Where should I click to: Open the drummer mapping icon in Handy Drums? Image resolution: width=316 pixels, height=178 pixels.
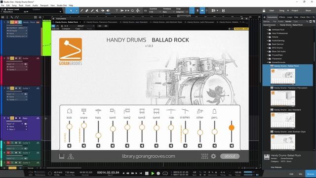71,156
